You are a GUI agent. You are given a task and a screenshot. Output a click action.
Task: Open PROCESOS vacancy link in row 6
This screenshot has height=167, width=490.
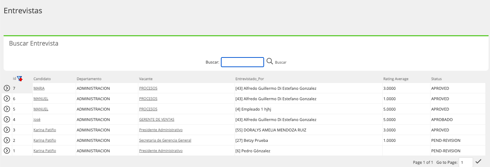[x=148, y=99]
